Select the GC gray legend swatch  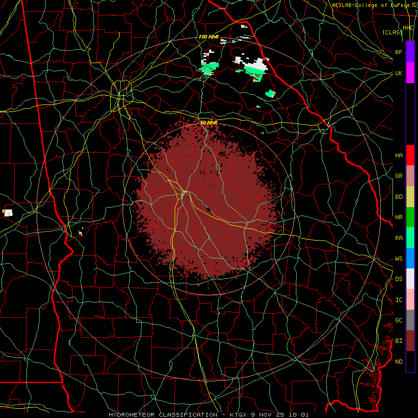(x=410, y=320)
